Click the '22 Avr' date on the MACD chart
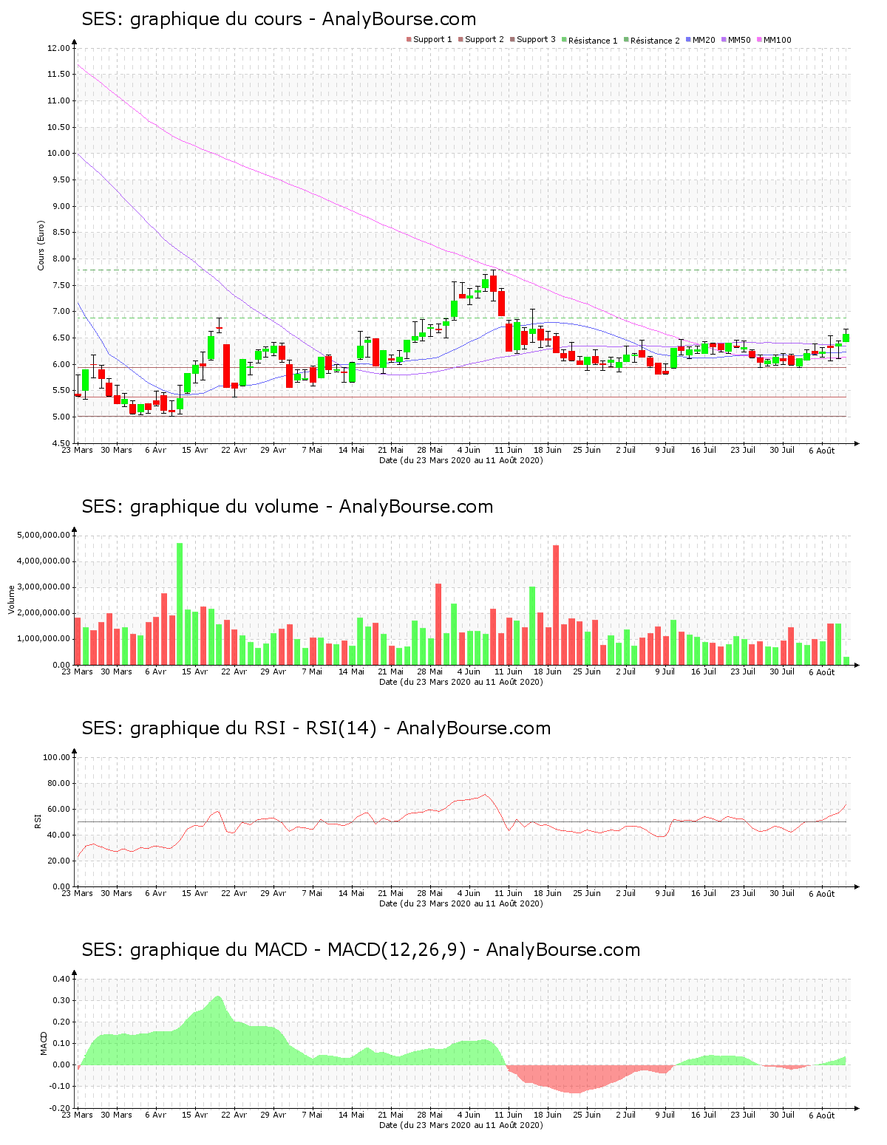 pos(234,1115)
